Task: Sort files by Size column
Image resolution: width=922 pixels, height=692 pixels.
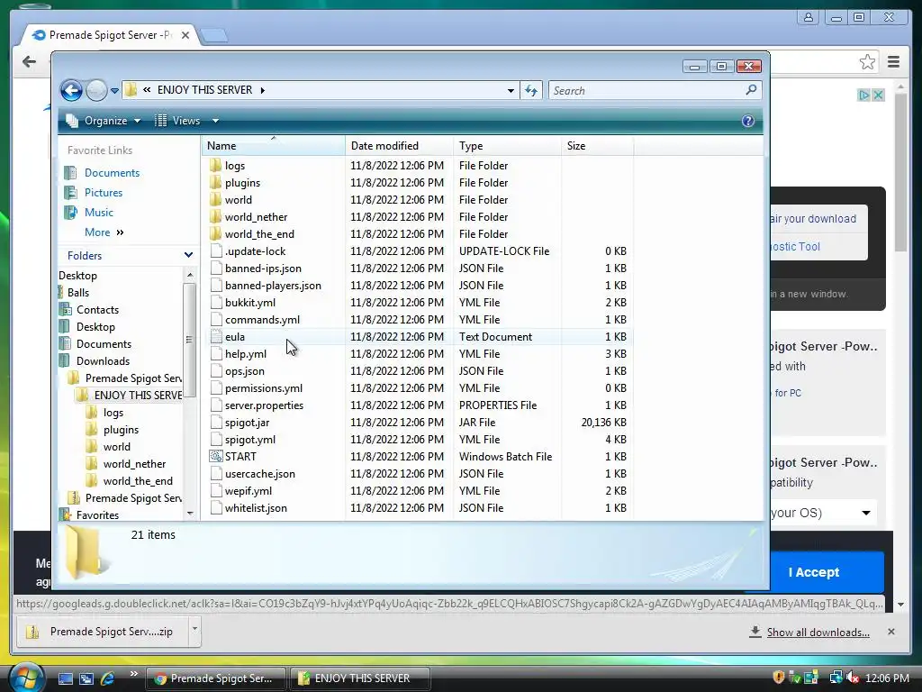Action: pyautogui.click(x=598, y=146)
